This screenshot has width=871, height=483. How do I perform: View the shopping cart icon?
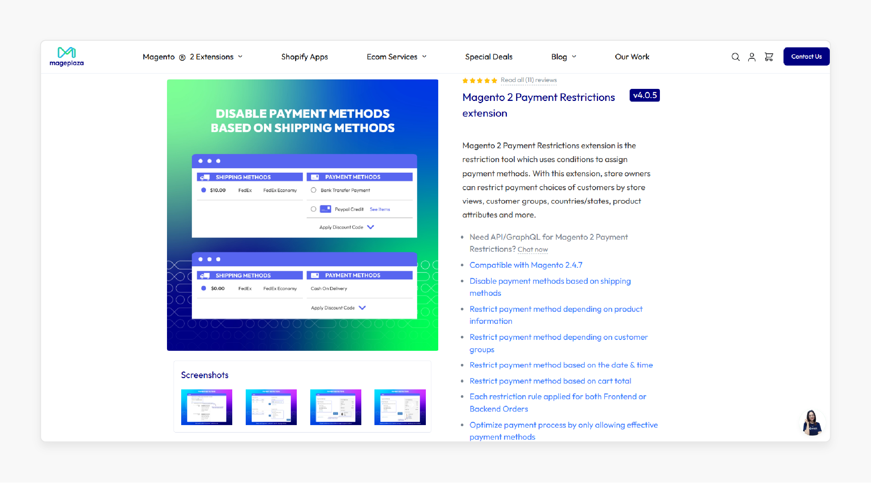click(x=769, y=57)
